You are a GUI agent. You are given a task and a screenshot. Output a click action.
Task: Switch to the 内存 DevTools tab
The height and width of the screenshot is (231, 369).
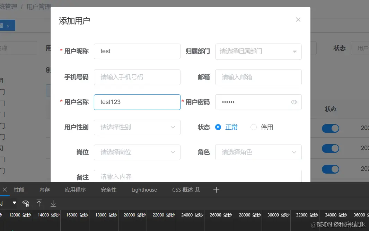[x=44, y=190]
